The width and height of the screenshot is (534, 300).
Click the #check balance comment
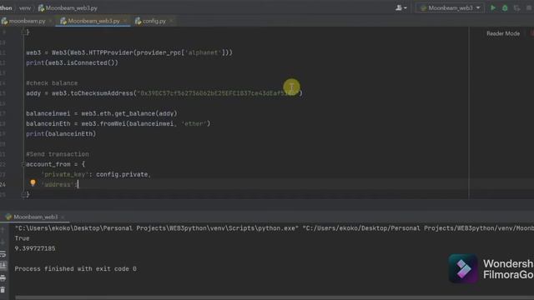click(52, 83)
